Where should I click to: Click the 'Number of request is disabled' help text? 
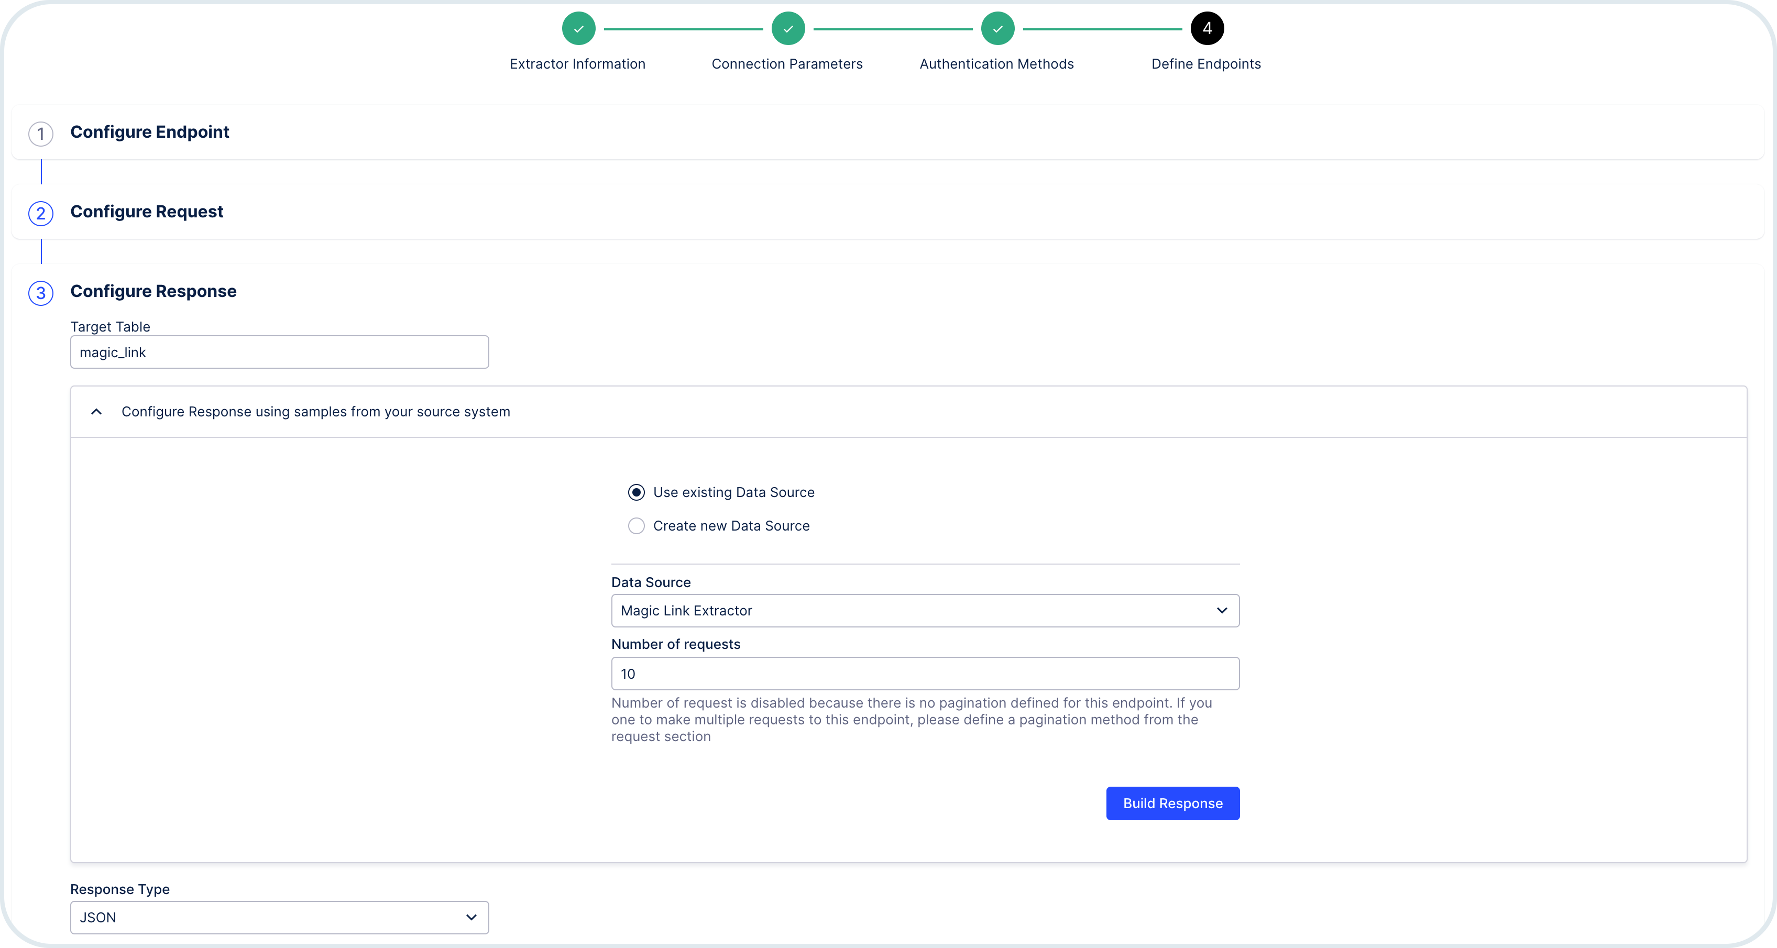pos(912,720)
